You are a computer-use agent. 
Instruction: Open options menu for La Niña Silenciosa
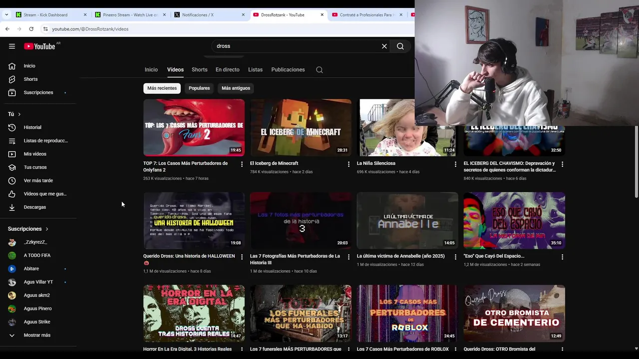tap(455, 164)
